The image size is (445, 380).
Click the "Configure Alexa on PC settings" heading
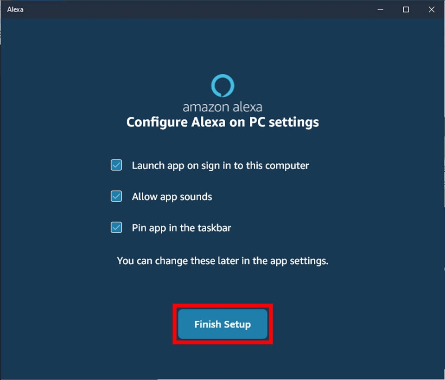pyautogui.click(x=222, y=122)
